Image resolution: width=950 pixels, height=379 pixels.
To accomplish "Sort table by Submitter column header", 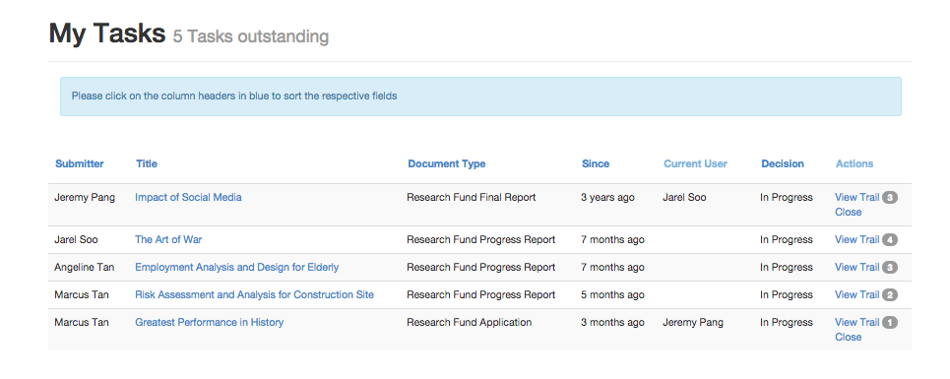I will pyautogui.click(x=80, y=163).
